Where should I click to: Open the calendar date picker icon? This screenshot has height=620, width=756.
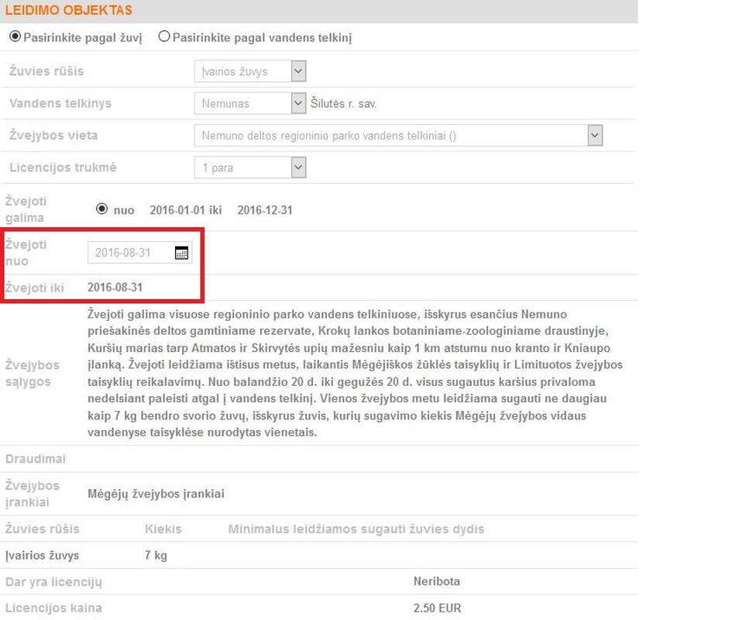click(181, 253)
